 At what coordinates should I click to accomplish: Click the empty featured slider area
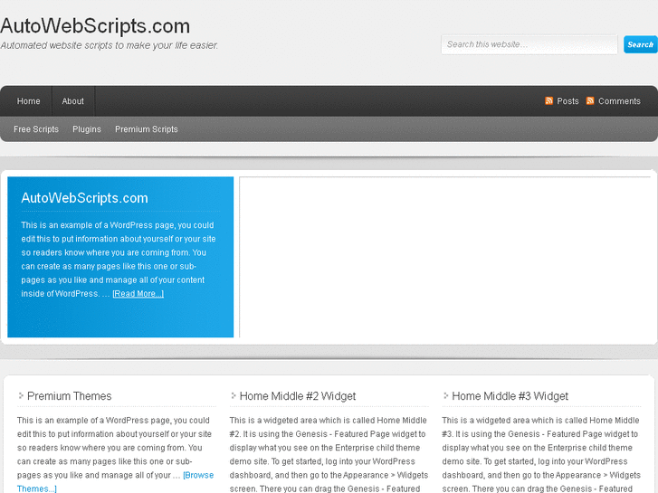pos(444,257)
